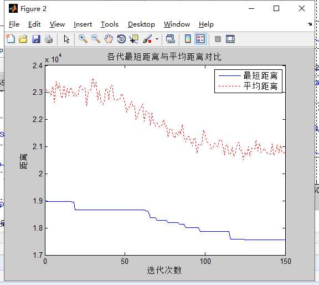
Task: Click the x-axis tick label 50
Action: (125, 261)
